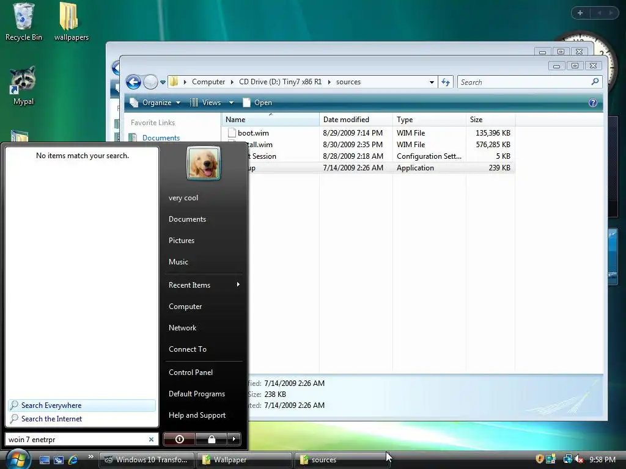The width and height of the screenshot is (626, 469).
Task: Open Network from the Start menu
Action: [x=182, y=328]
